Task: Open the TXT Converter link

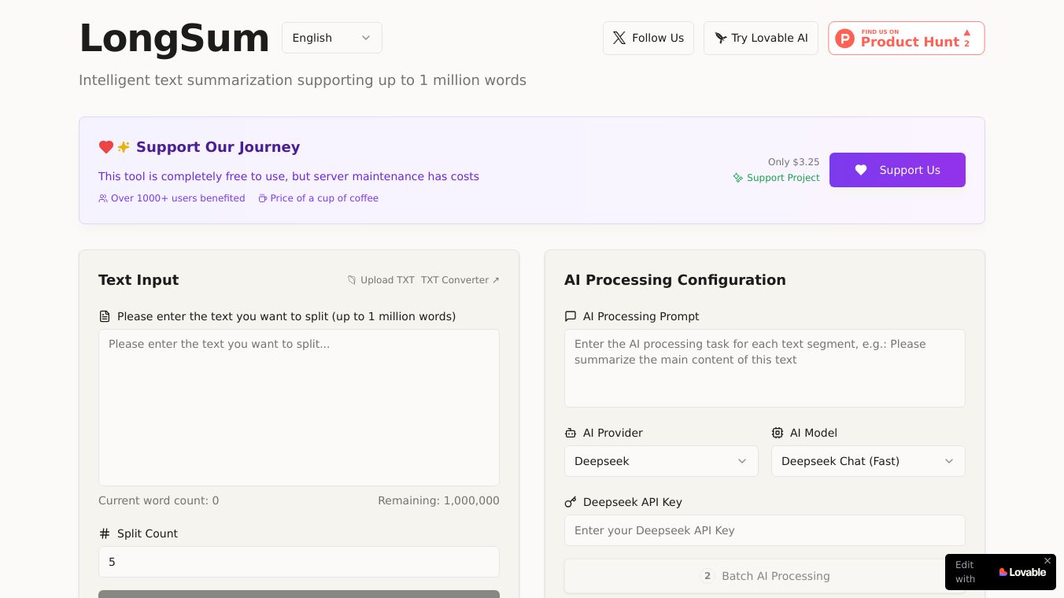Action: pyautogui.click(x=460, y=280)
